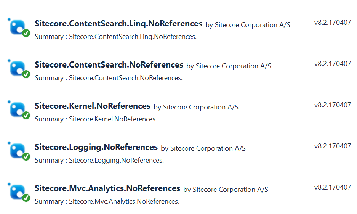
Task: Click the Sitecore.ContentSearch.NoReferences package icon
Action: tap(17, 68)
